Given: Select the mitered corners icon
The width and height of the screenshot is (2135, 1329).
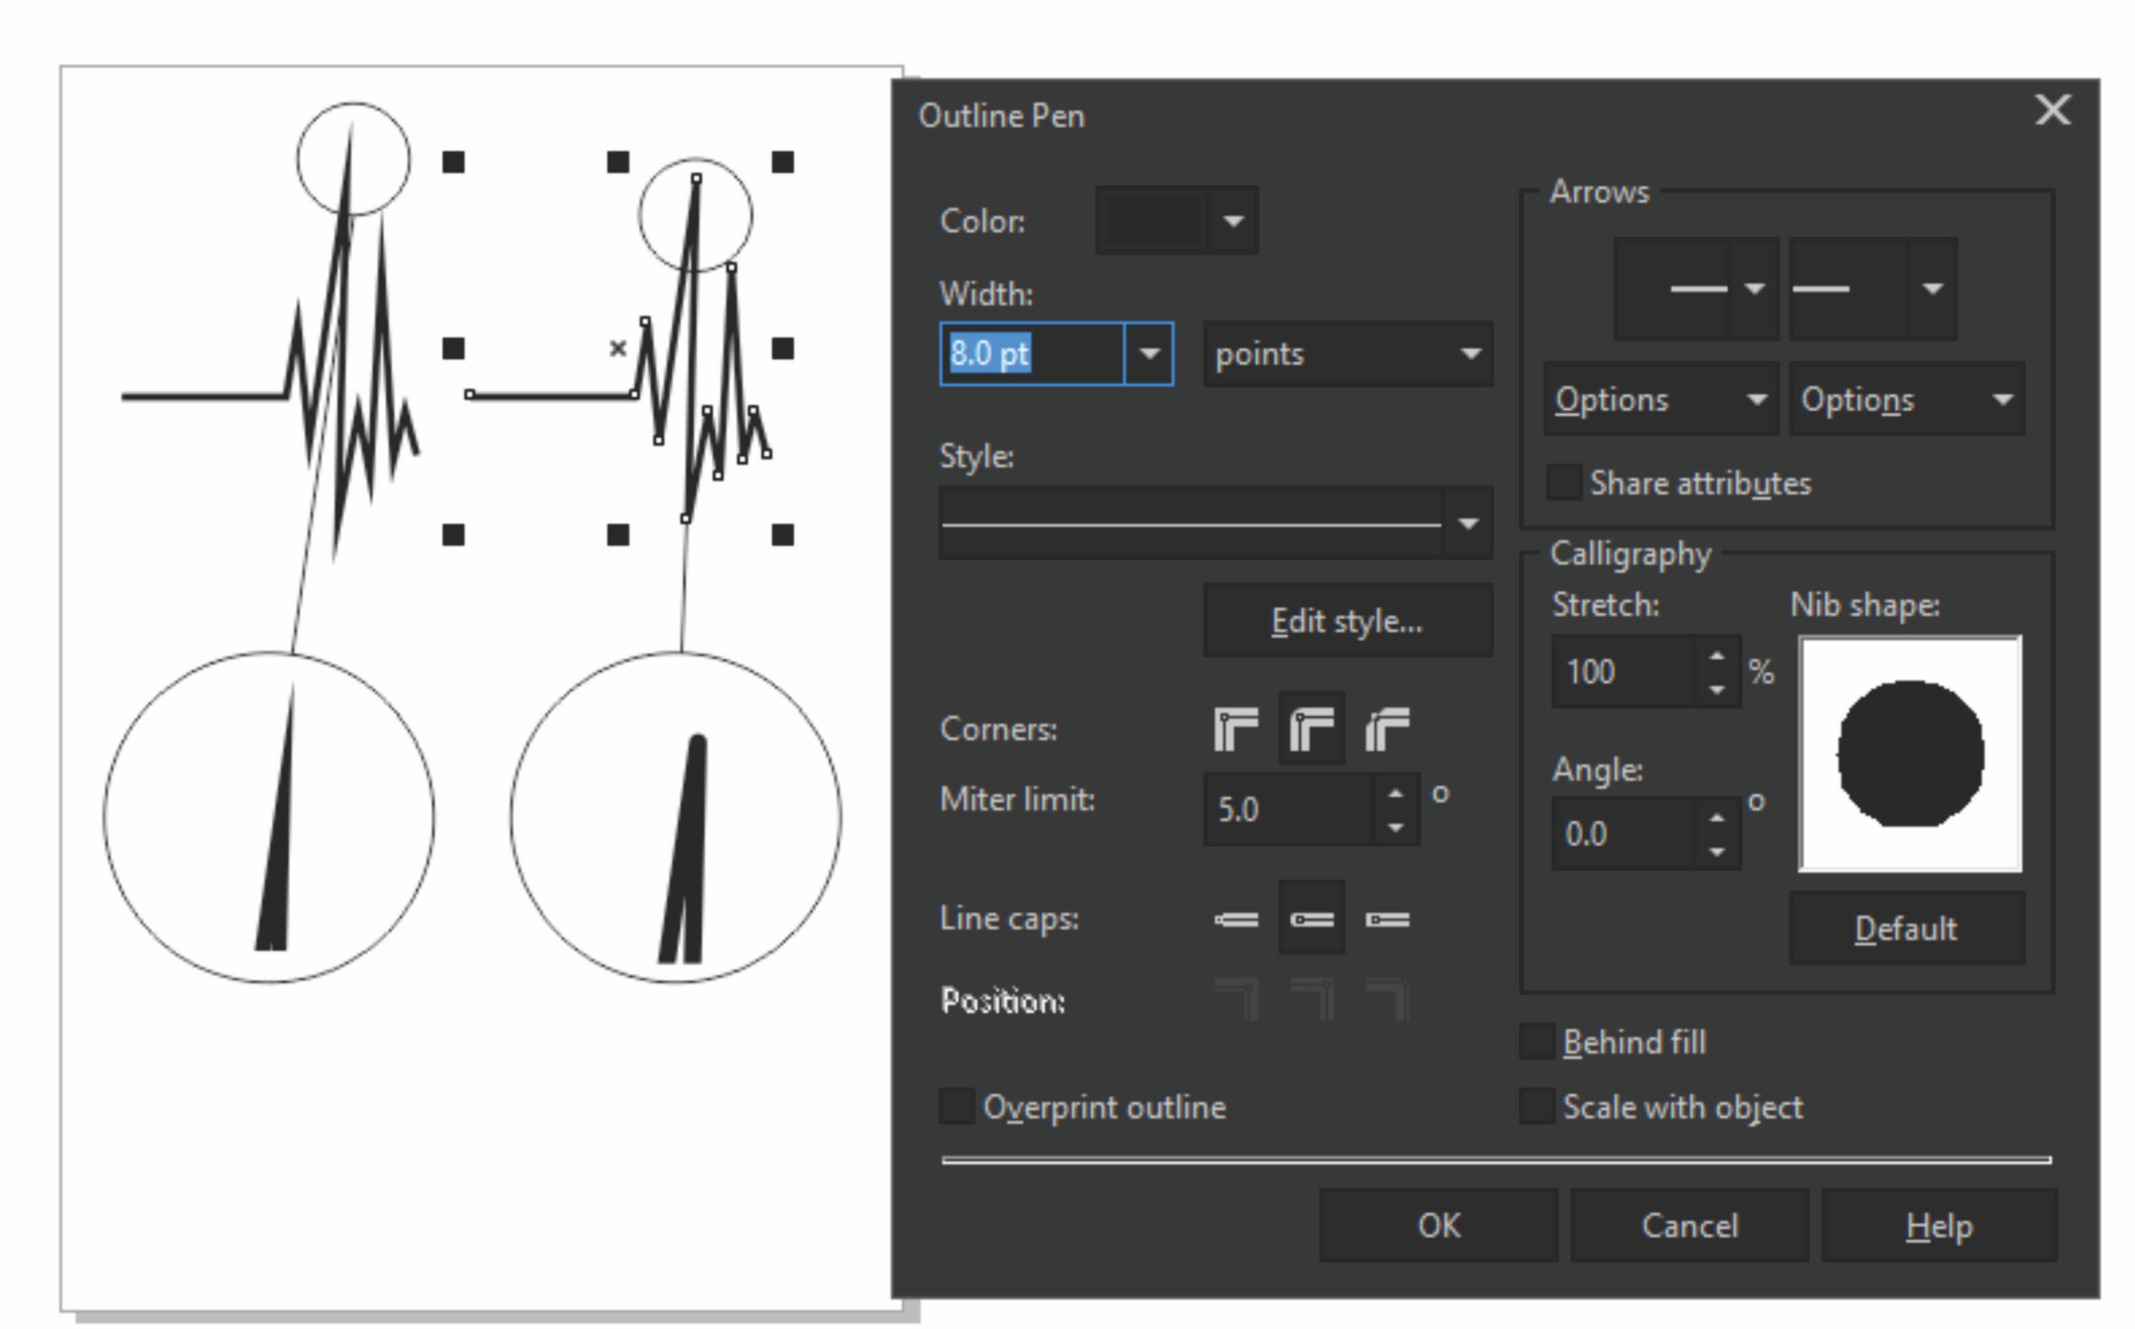Looking at the screenshot, I should (x=1235, y=729).
